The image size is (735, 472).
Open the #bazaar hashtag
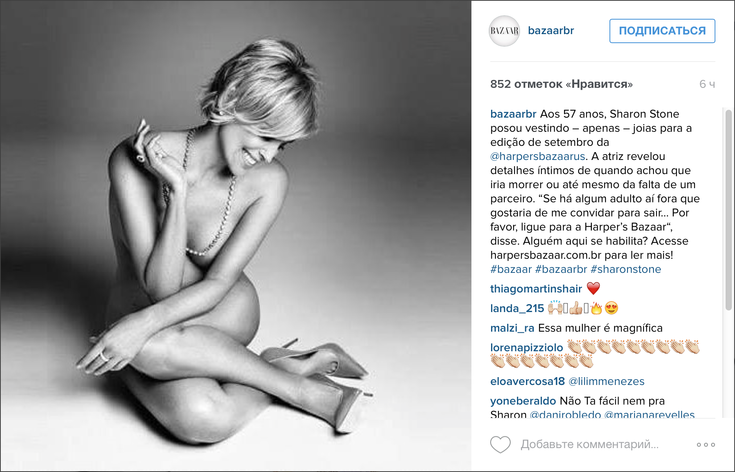tap(511, 269)
